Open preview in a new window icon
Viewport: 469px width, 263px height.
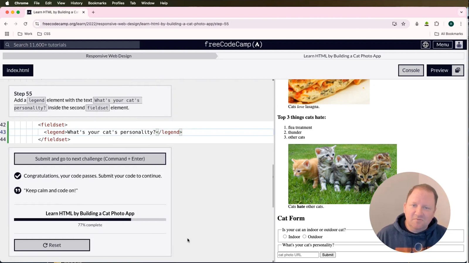click(458, 70)
